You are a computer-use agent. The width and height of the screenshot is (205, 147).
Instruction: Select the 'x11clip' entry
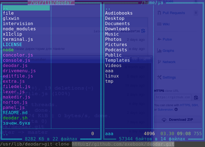pos(12,34)
